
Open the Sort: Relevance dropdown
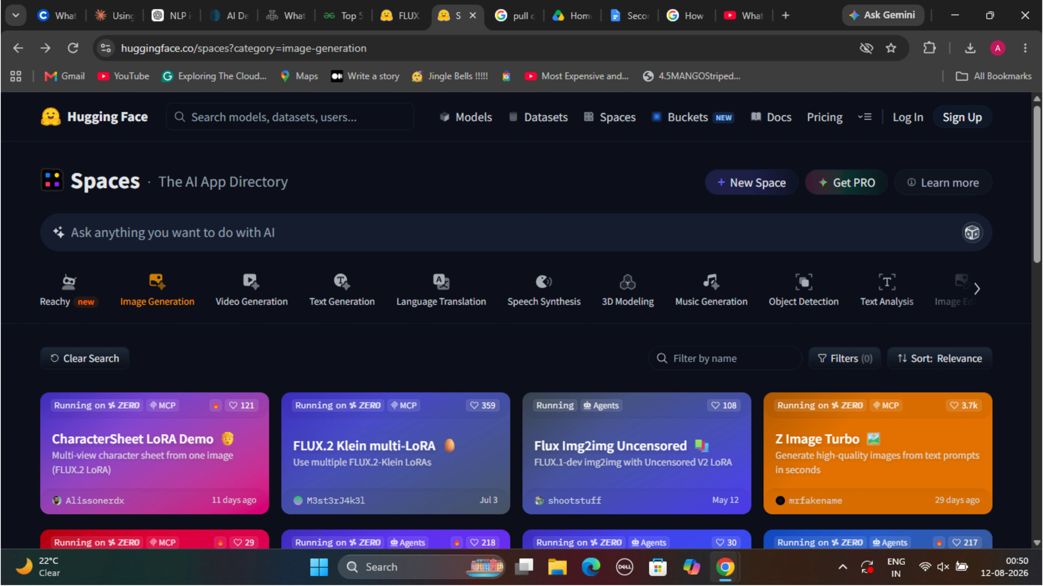coord(939,359)
